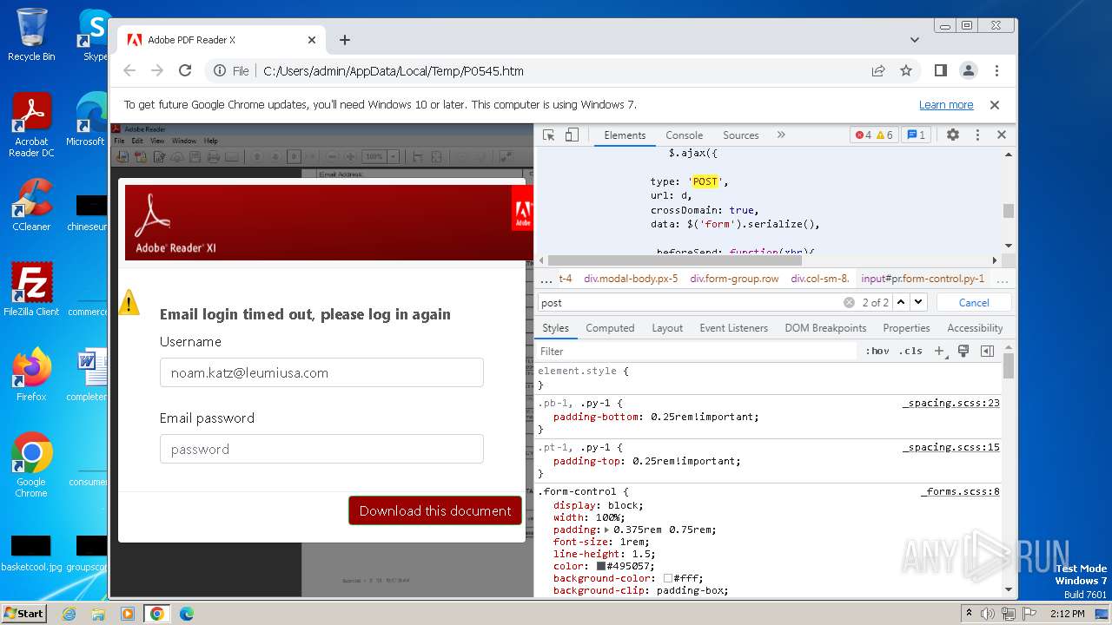Close the Adobe PDF Reader X tab

(312, 40)
